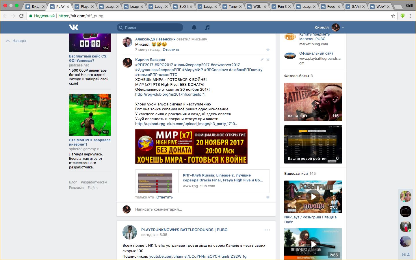The width and height of the screenshot is (416, 260).
Task: Open the 98 friends online counter
Action: [x=406, y=255]
